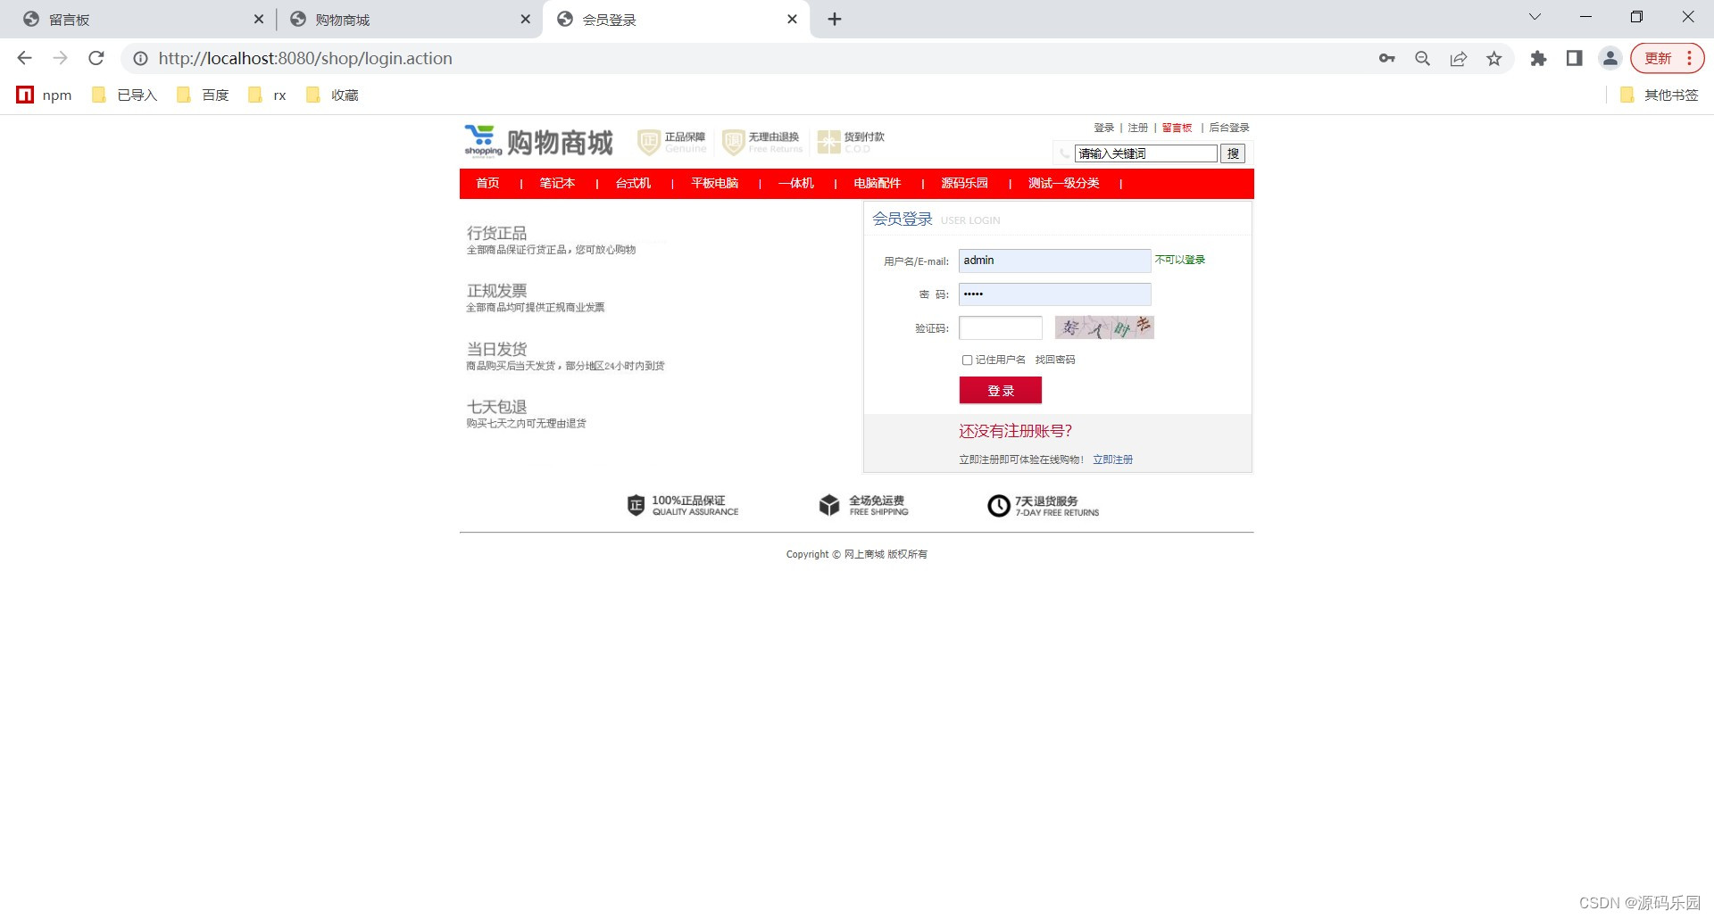Click the 无理由退换 Free Returns shield icon
1714x919 pixels.
pos(732,141)
